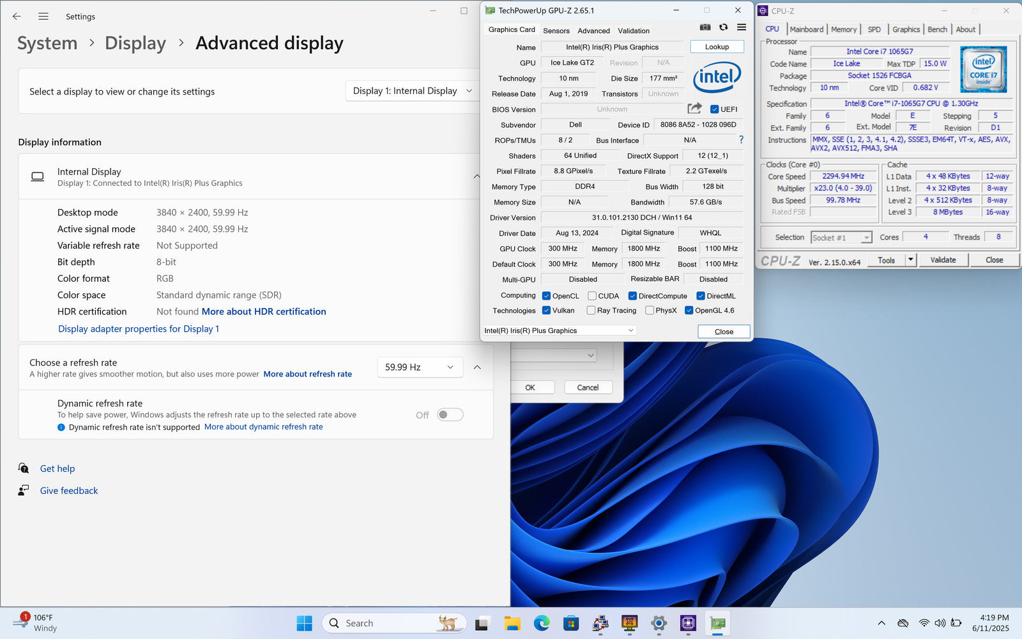Switch to Settings via taskbar gear icon
The image size is (1022, 639).
click(659, 623)
